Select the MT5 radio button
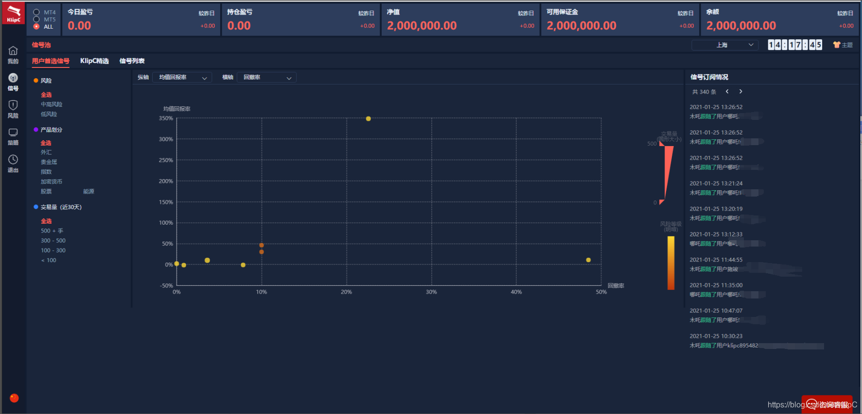The height and width of the screenshot is (414, 862). pyautogui.click(x=36, y=19)
